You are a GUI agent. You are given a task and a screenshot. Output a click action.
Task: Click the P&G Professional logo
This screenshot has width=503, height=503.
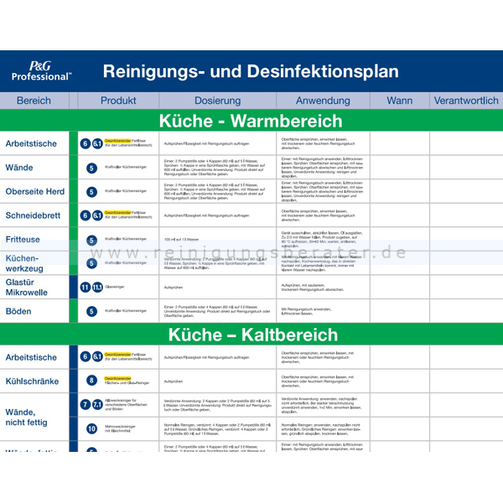tap(41, 71)
